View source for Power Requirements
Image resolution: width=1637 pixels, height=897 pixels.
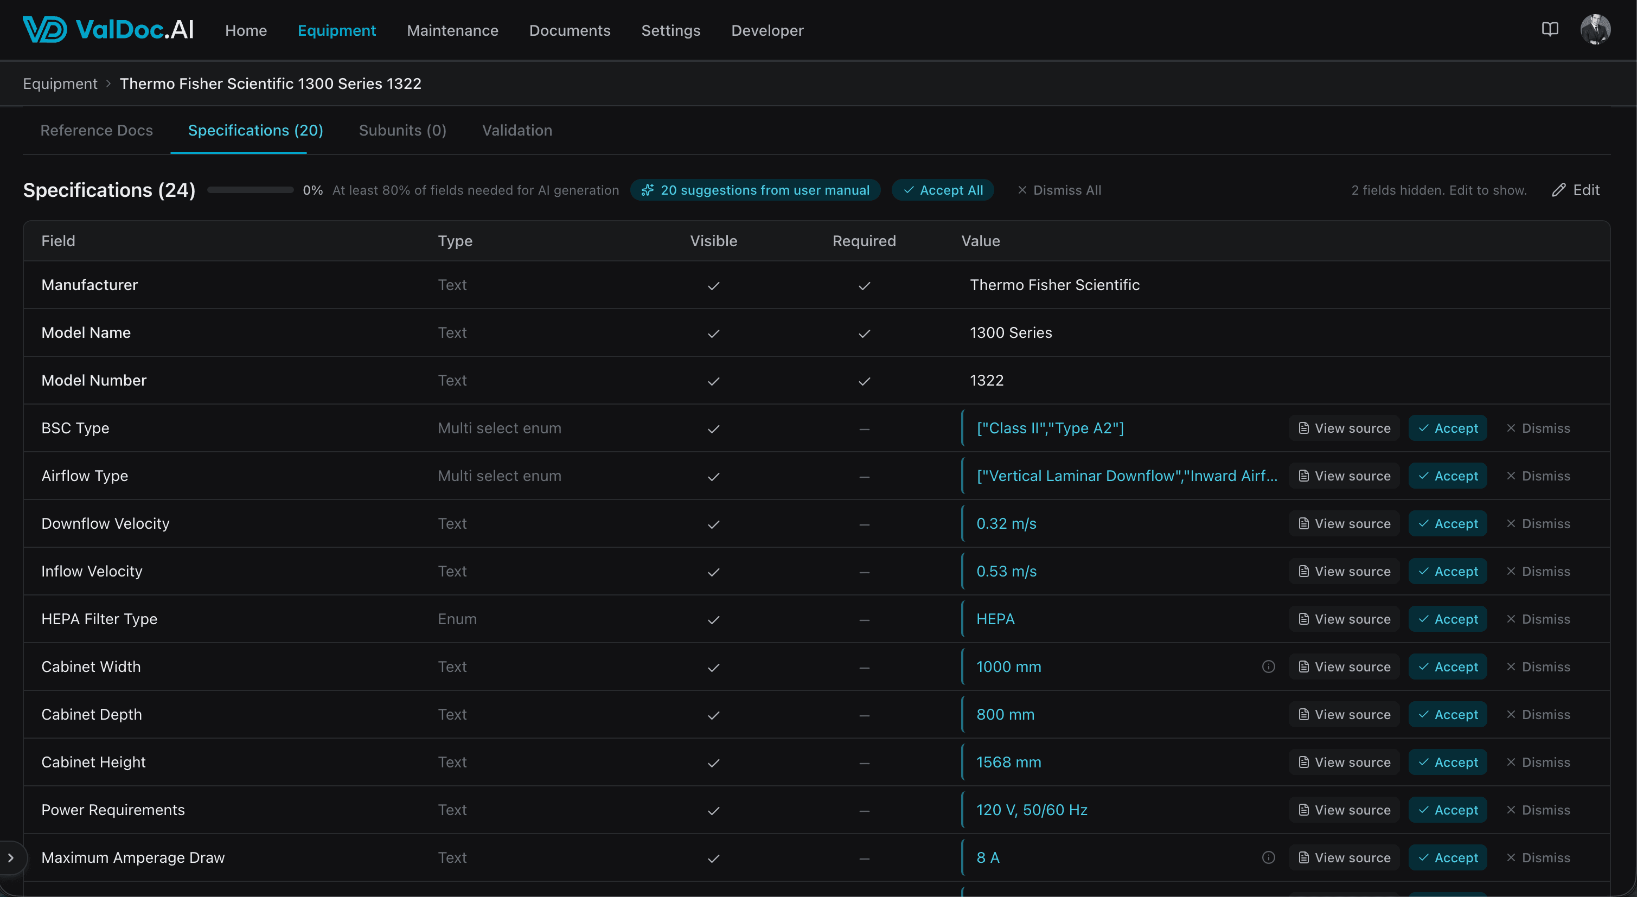click(1344, 809)
